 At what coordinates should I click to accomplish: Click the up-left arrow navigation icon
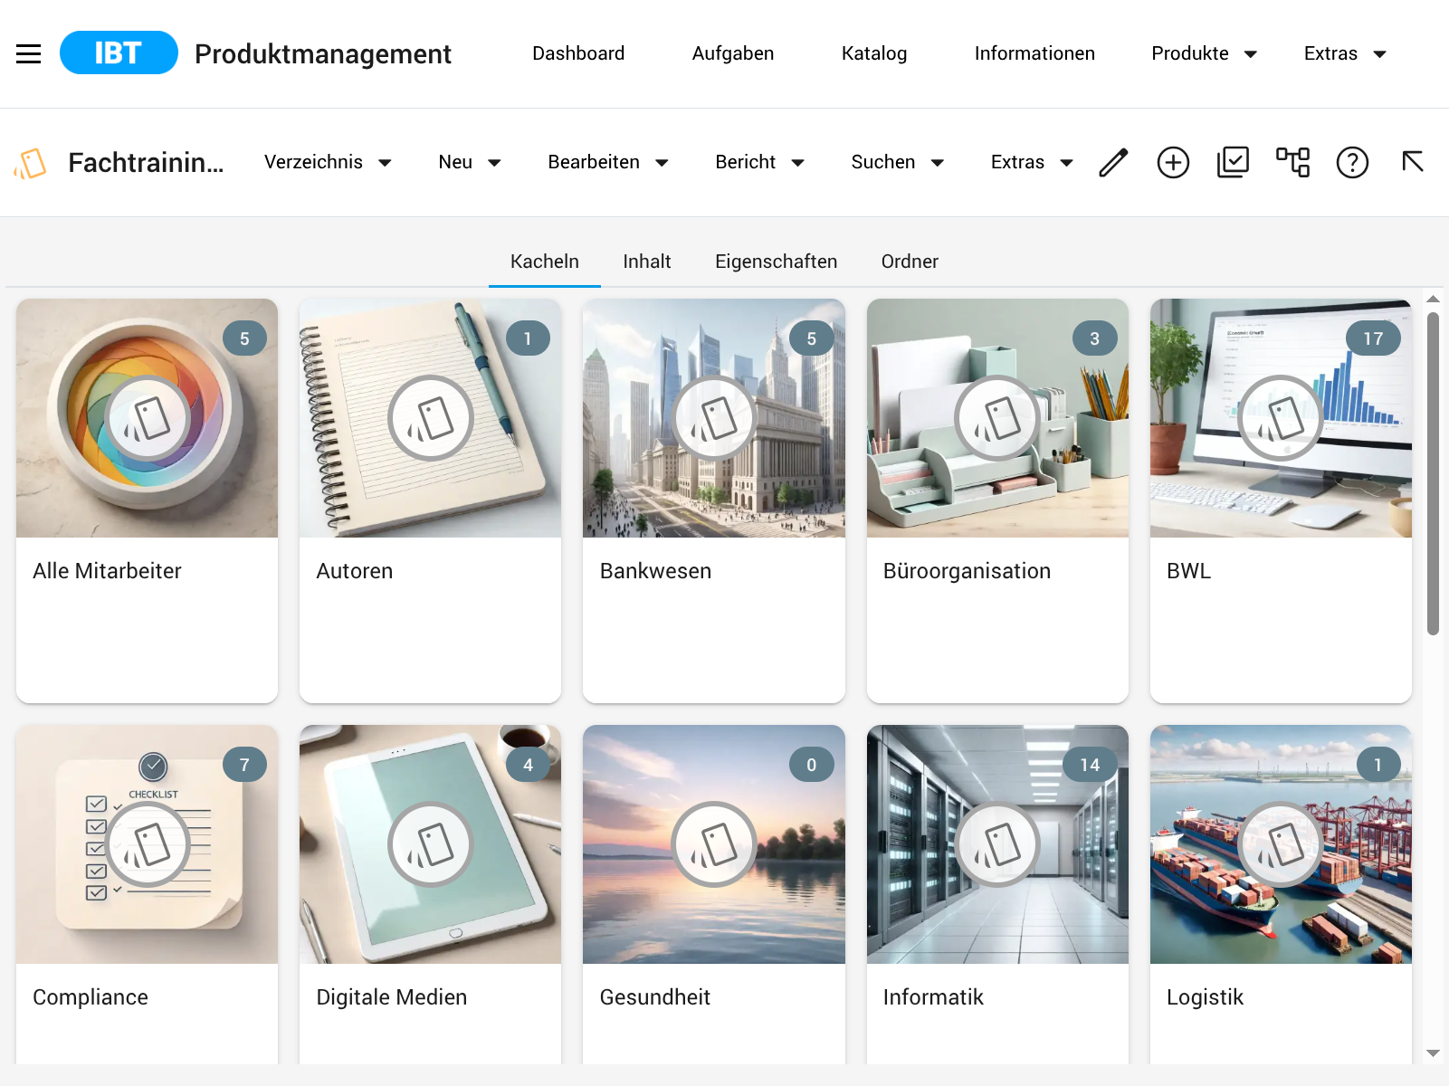point(1412,161)
